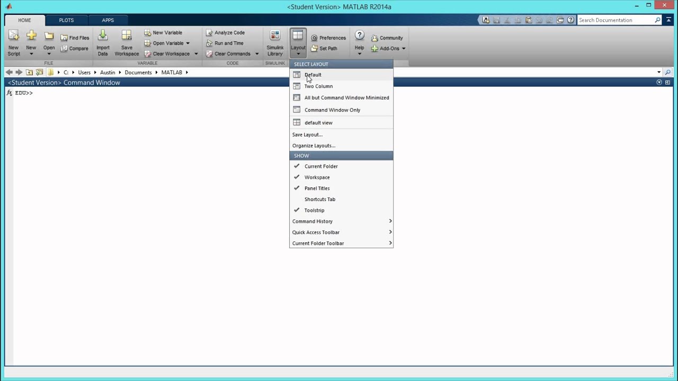
Task: Click Users in the folder path
Action: pos(84,72)
